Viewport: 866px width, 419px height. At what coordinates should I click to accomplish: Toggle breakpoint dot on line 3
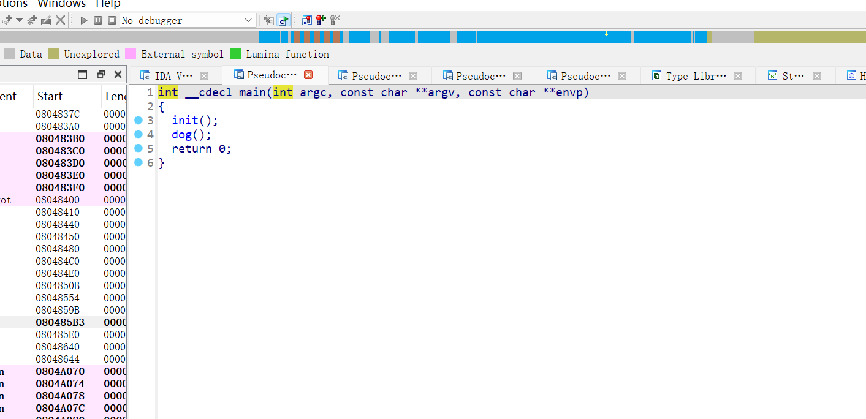pyautogui.click(x=138, y=120)
